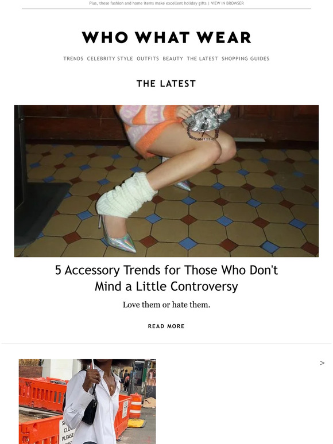Select the Outfits navigation link
Viewport: 333px width, 444px height.
tap(148, 59)
